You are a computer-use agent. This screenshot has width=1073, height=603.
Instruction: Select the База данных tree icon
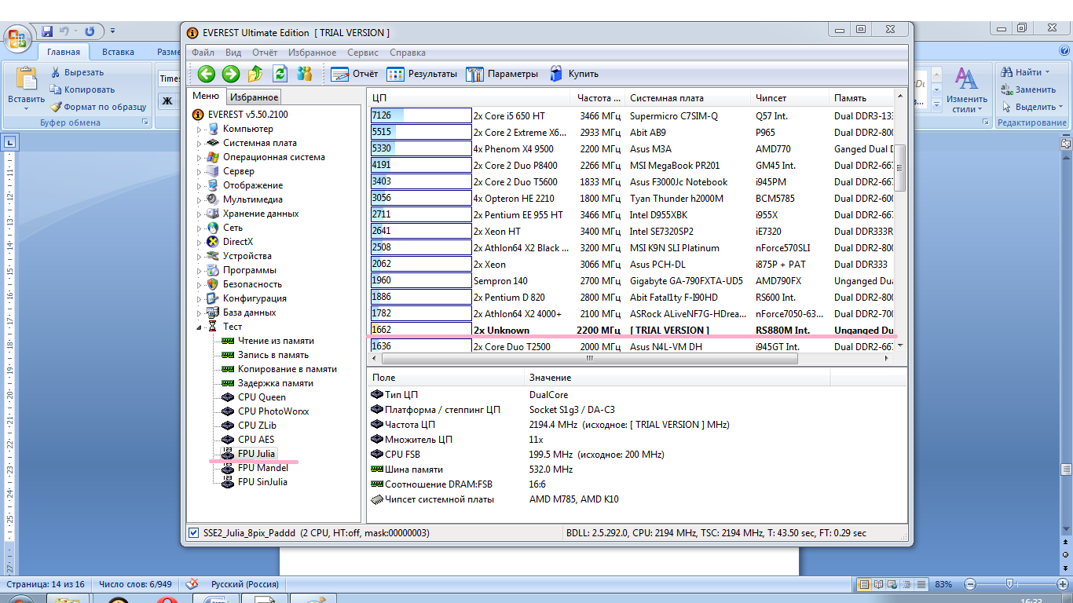click(212, 312)
